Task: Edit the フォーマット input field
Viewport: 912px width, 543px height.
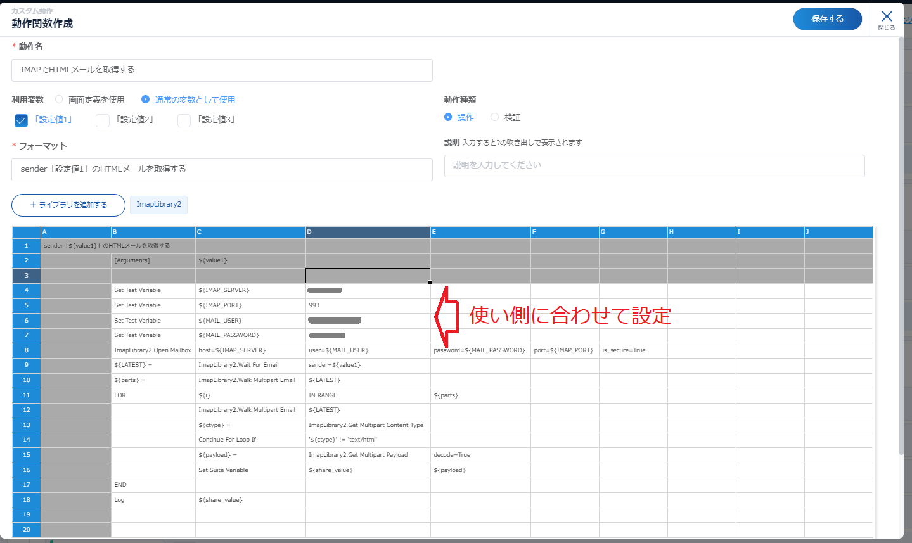Action: tap(222, 169)
